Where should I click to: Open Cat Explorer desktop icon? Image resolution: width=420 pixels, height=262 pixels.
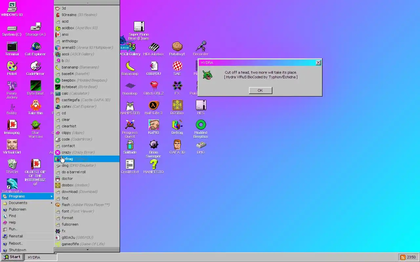35,49
